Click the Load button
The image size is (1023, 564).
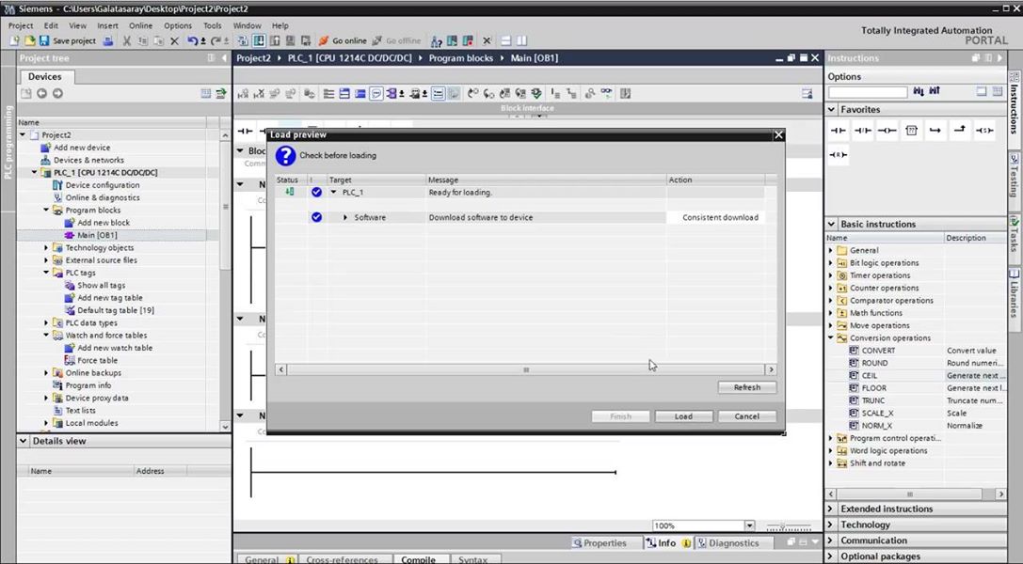pyautogui.click(x=684, y=416)
